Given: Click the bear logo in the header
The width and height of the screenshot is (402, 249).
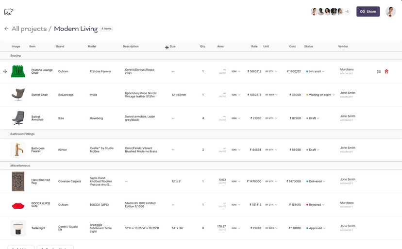Looking at the screenshot, I should pyautogui.click(x=8, y=12).
